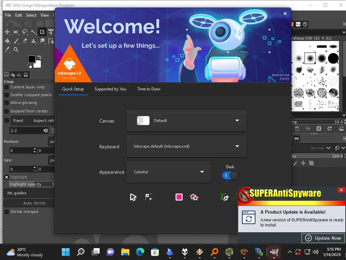Image resolution: width=346 pixels, height=260 pixels.
Task: Select the Clone stamp tool
Action: (33, 41)
